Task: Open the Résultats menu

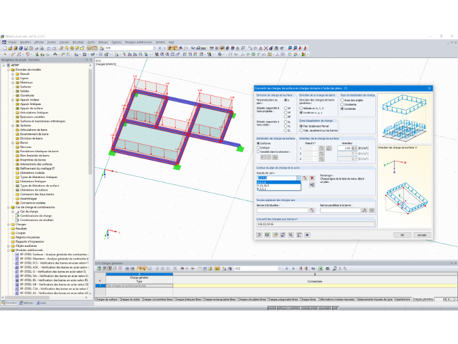Action: pos(78,42)
